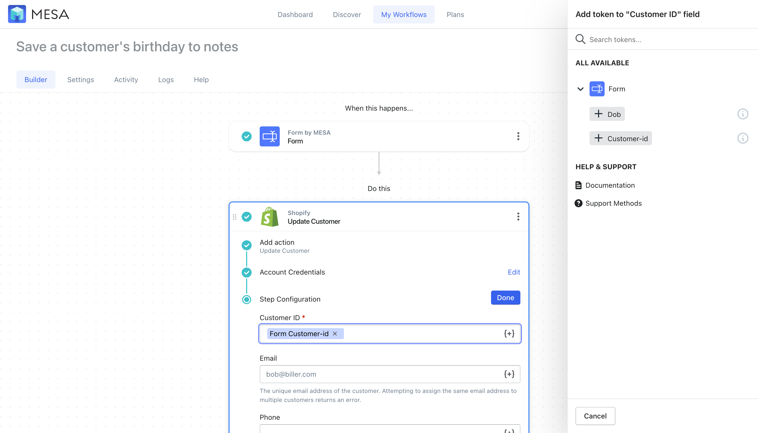Click the MESA cube logo icon
The height and width of the screenshot is (433, 758).
[17, 14]
